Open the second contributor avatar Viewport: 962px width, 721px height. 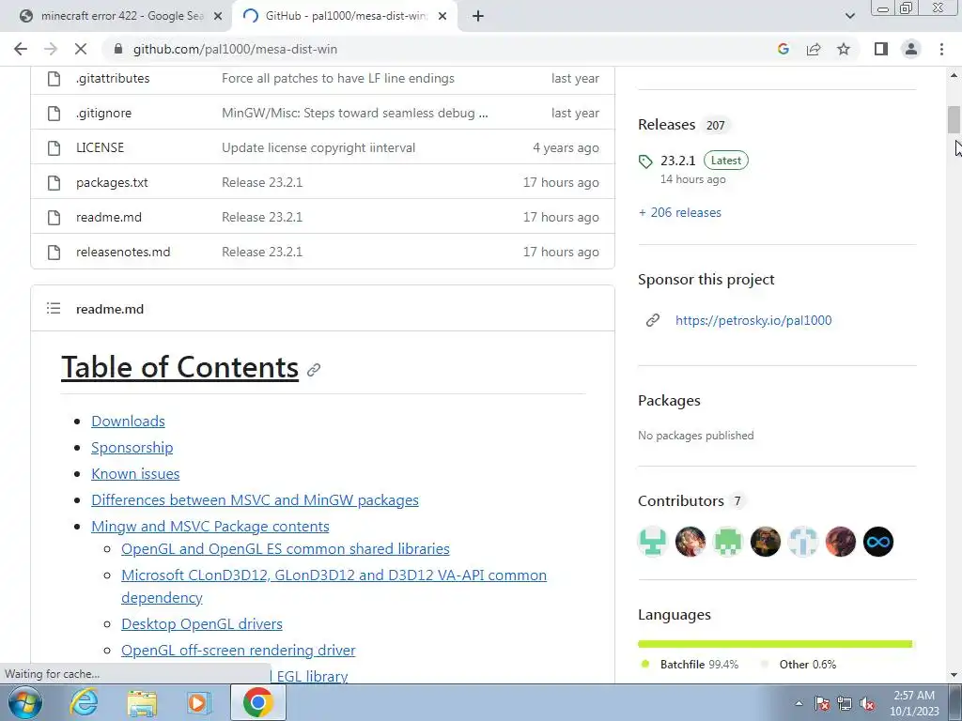690,542
